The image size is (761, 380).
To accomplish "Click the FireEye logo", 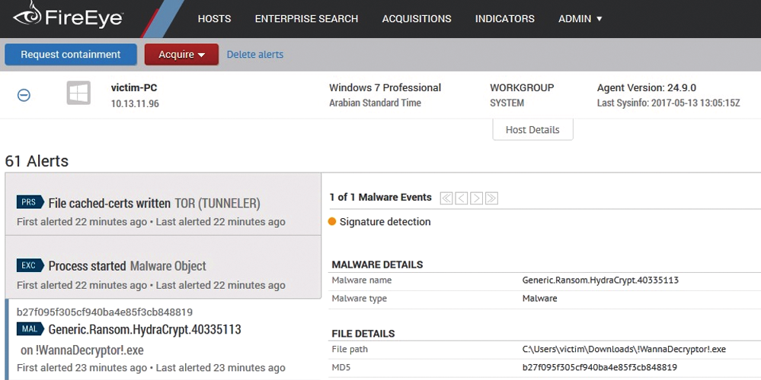I will point(68,17).
